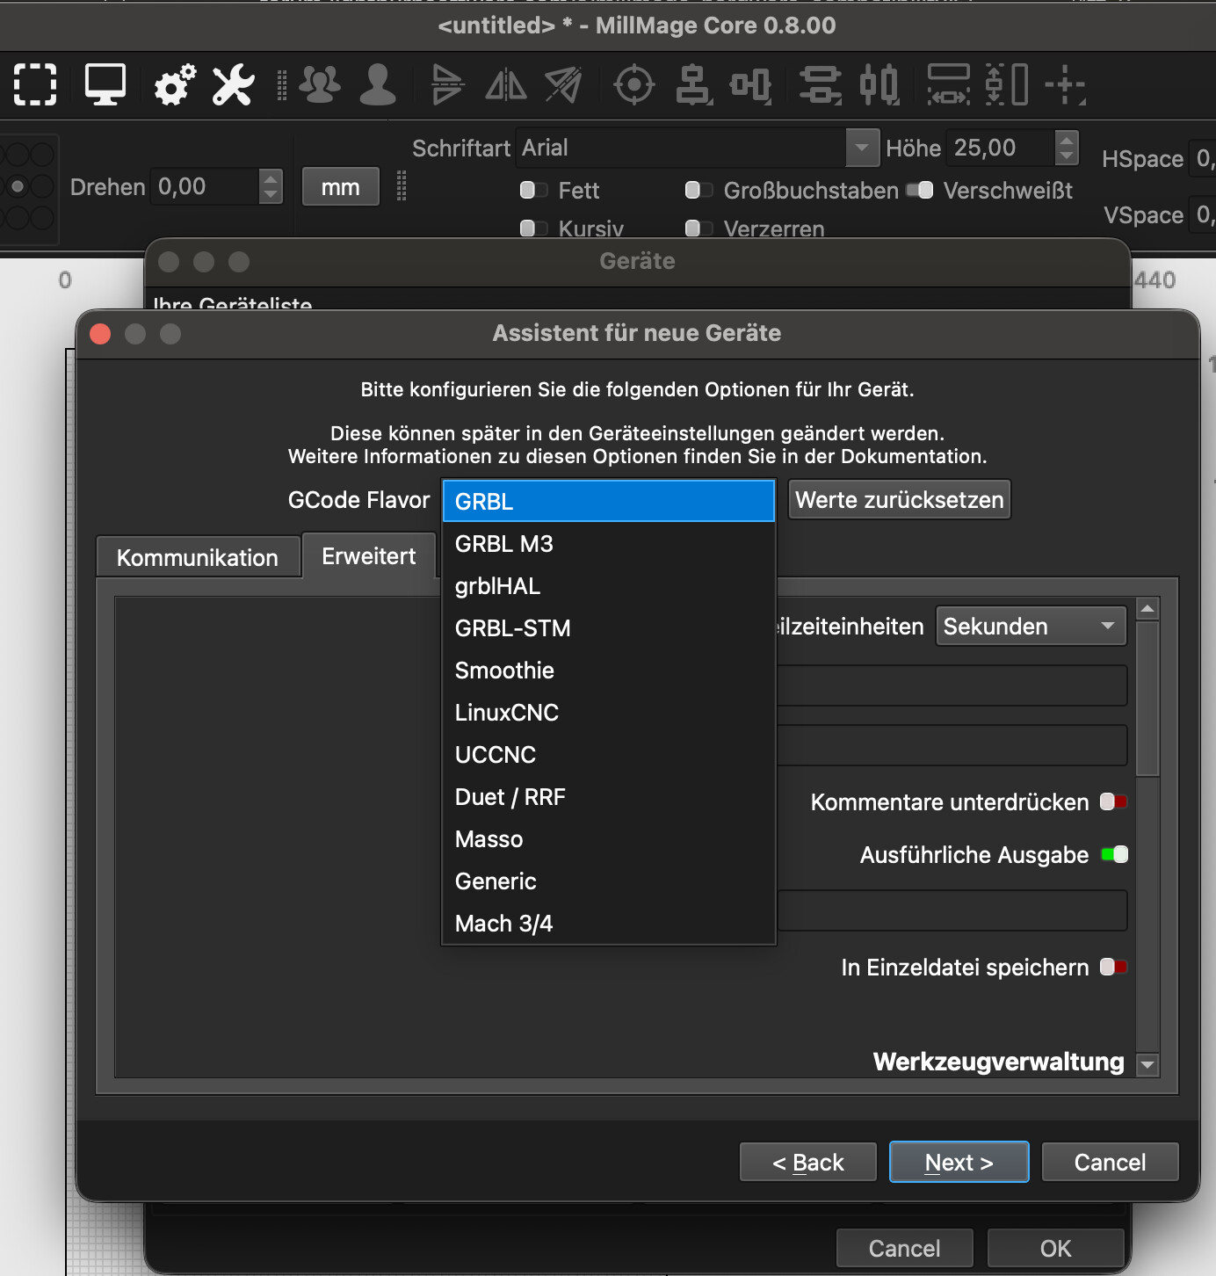Click the group users icon
This screenshot has width=1216, height=1276.
point(320,85)
